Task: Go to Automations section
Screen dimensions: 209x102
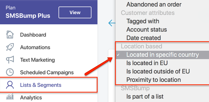Action: click(35, 47)
